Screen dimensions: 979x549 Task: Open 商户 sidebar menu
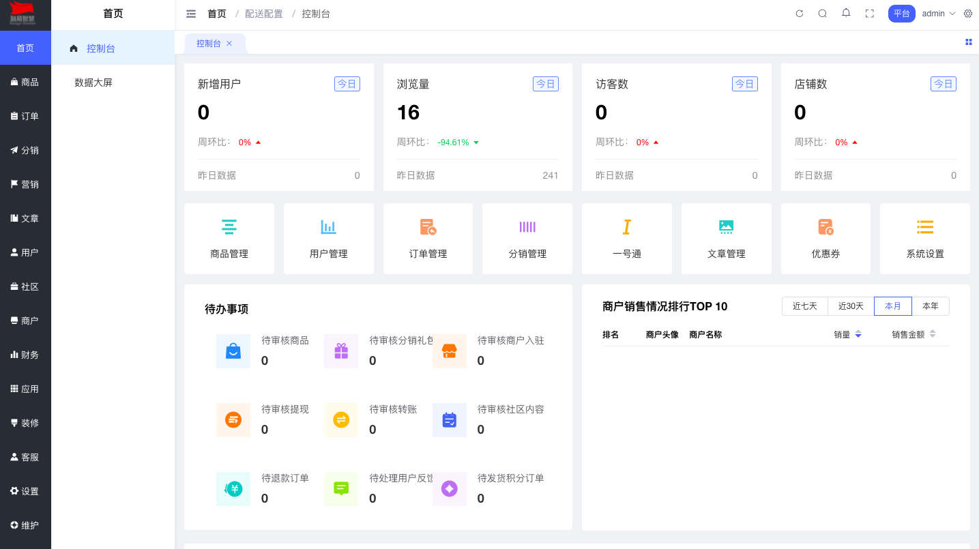[x=25, y=321]
